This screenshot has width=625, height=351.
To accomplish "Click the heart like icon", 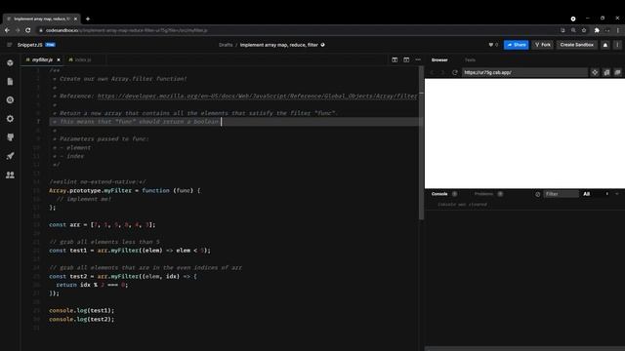I will pos(490,45).
